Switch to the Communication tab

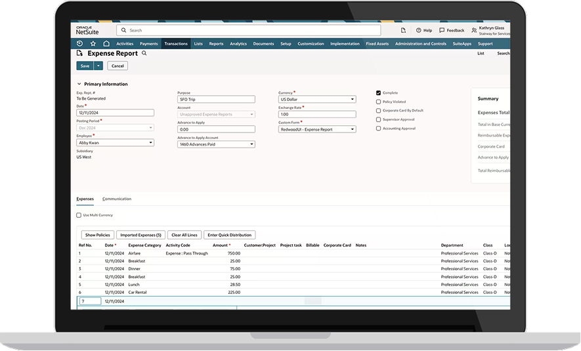pos(117,199)
